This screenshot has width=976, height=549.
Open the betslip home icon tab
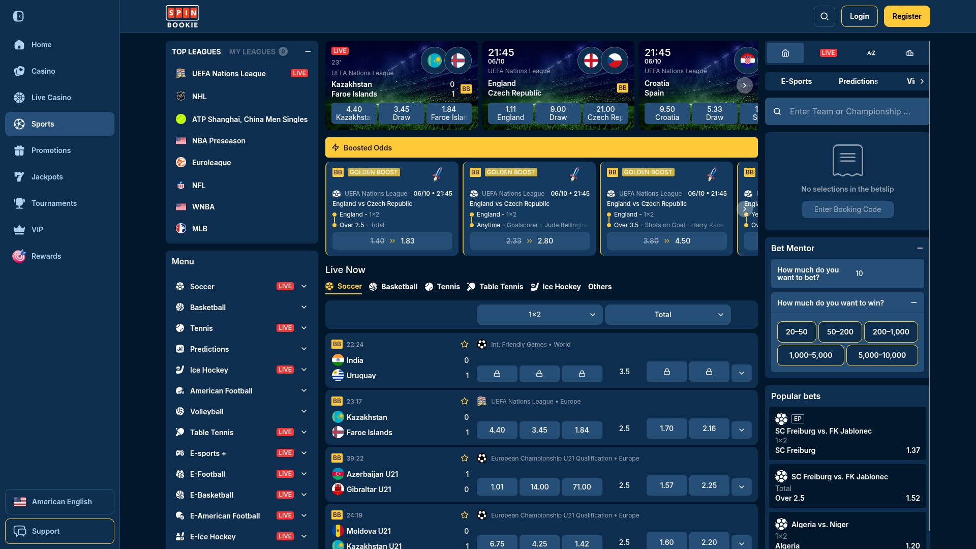pyautogui.click(x=785, y=53)
